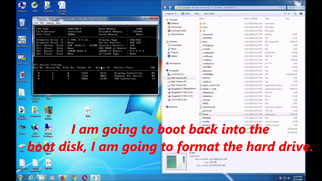Open AVG AntiVirus desktop icon
322x181 pixels.
48,113
